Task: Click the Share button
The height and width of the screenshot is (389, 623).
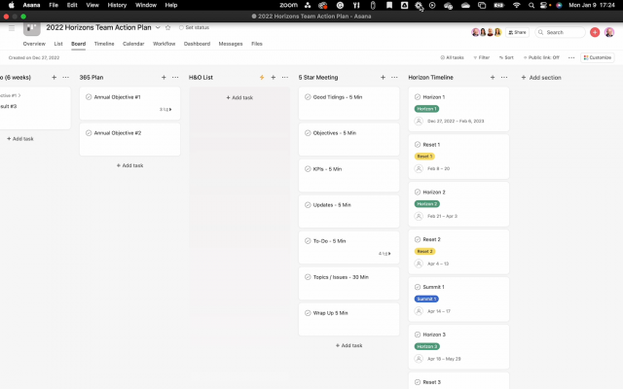Action: coord(517,32)
